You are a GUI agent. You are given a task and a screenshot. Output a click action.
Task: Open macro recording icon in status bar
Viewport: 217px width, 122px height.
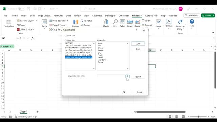11,117
